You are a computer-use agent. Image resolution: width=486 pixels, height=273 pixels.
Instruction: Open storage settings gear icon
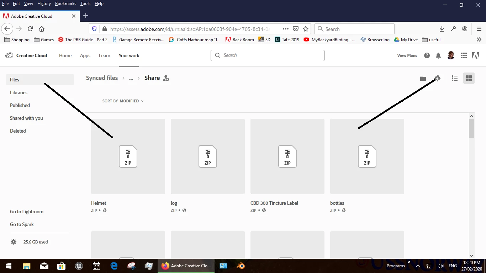(x=14, y=242)
